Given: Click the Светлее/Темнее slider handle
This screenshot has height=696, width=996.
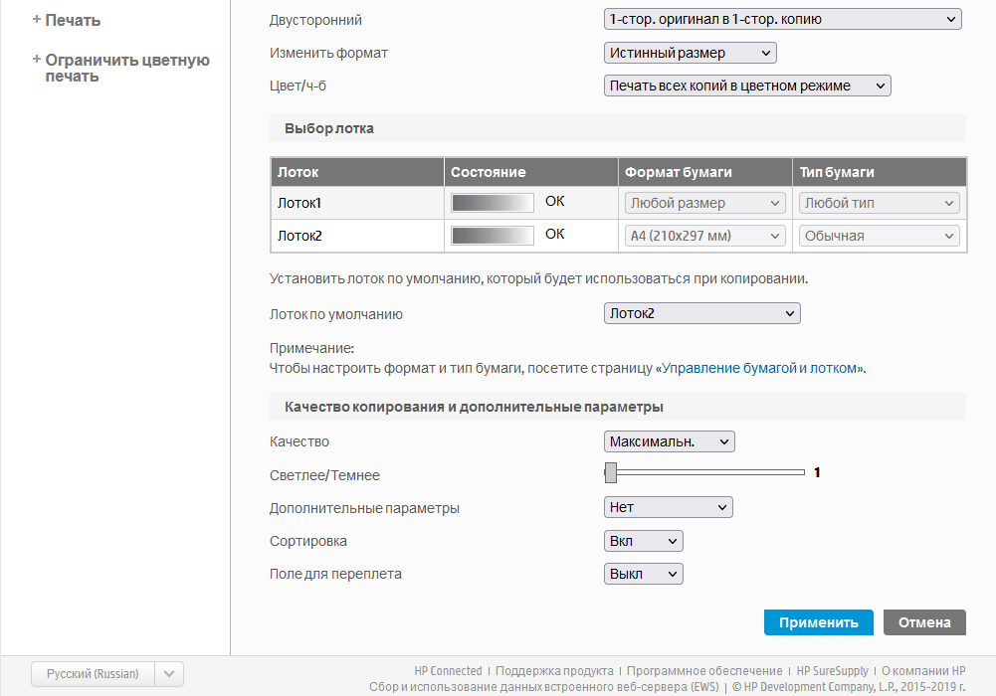Looking at the screenshot, I should [x=611, y=472].
